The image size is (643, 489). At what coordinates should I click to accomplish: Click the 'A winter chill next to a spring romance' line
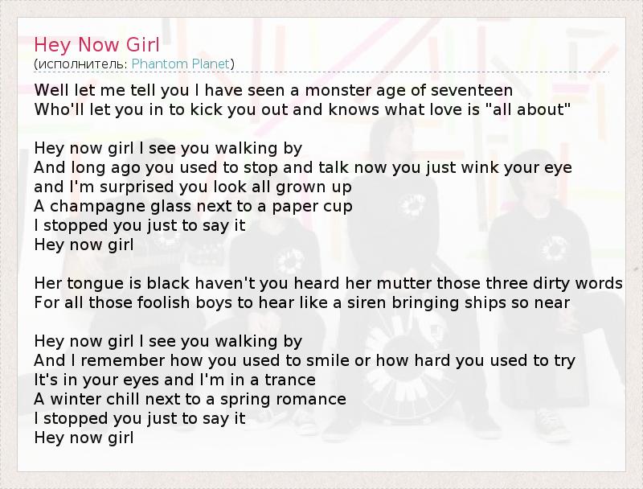(190, 399)
